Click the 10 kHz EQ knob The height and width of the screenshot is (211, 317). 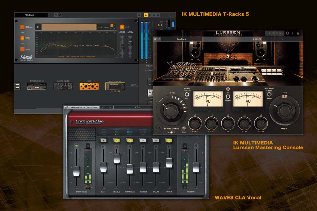261,123
